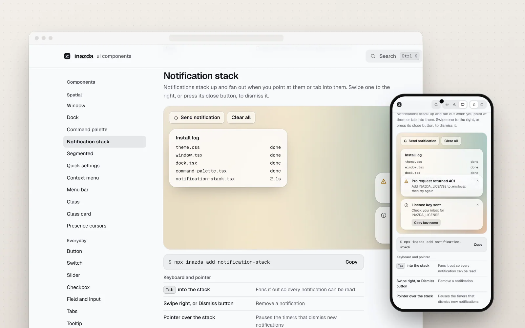Image resolution: width=525 pixels, height=328 pixels.
Task: Switch to dark theme via the phone's moon icon
Action: (455, 105)
